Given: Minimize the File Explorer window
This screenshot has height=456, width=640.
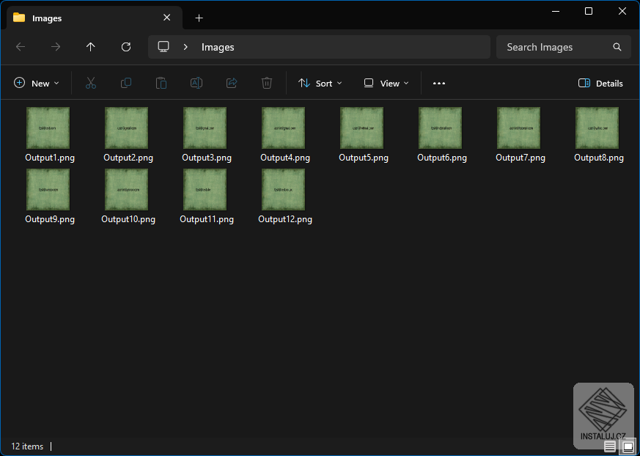Looking at the screenshot, I should tap(555, 12).
